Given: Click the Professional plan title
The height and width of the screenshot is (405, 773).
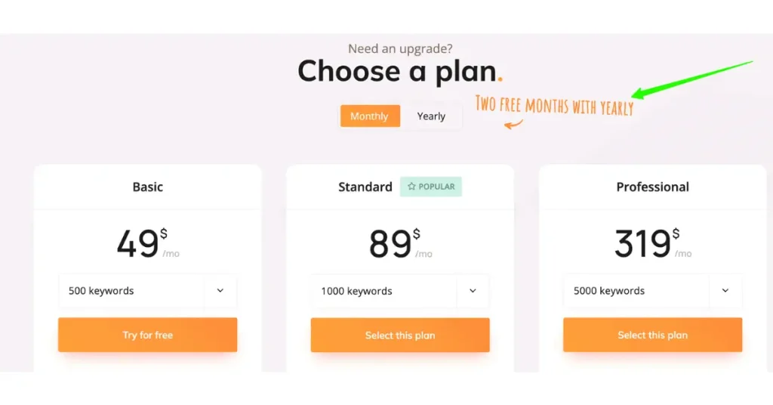Looking at the screenshot, I should pos(652,187).
